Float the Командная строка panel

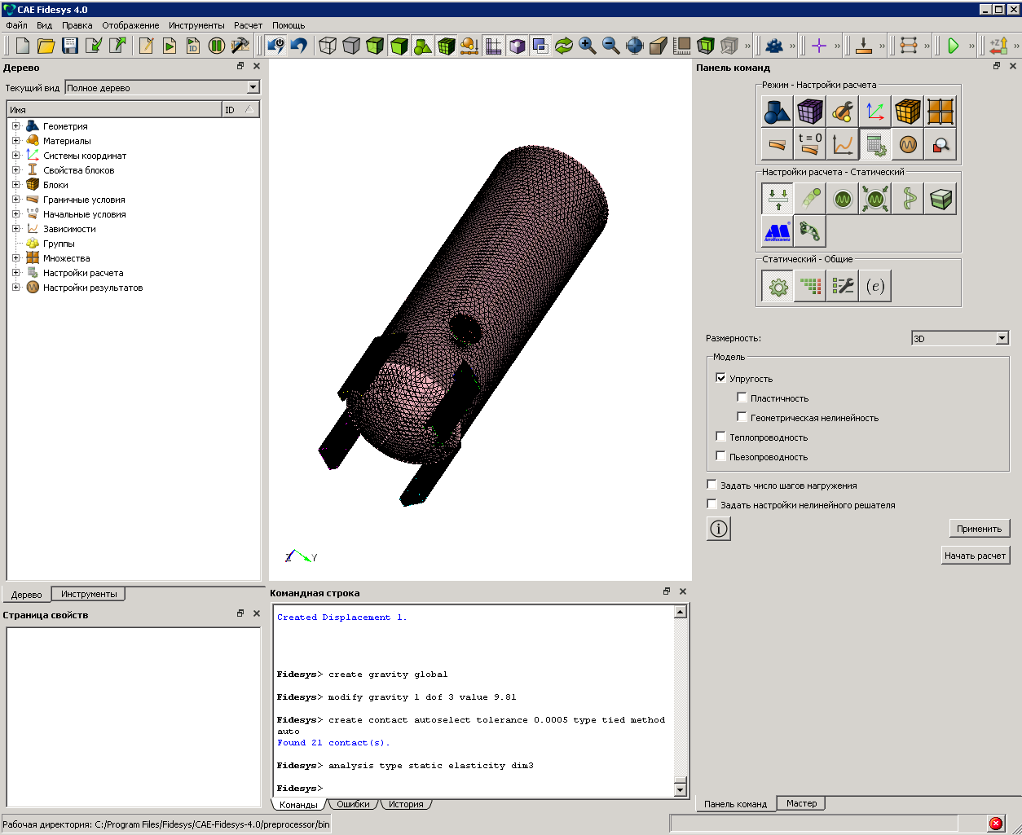pyautogui.click(x=667, y=591)
